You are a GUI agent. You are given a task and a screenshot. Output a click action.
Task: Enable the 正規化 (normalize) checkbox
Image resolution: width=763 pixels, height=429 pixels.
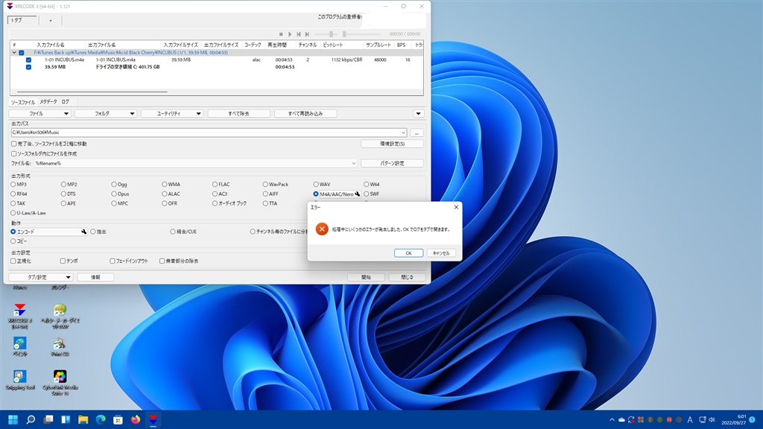click(x=13, y=261)
